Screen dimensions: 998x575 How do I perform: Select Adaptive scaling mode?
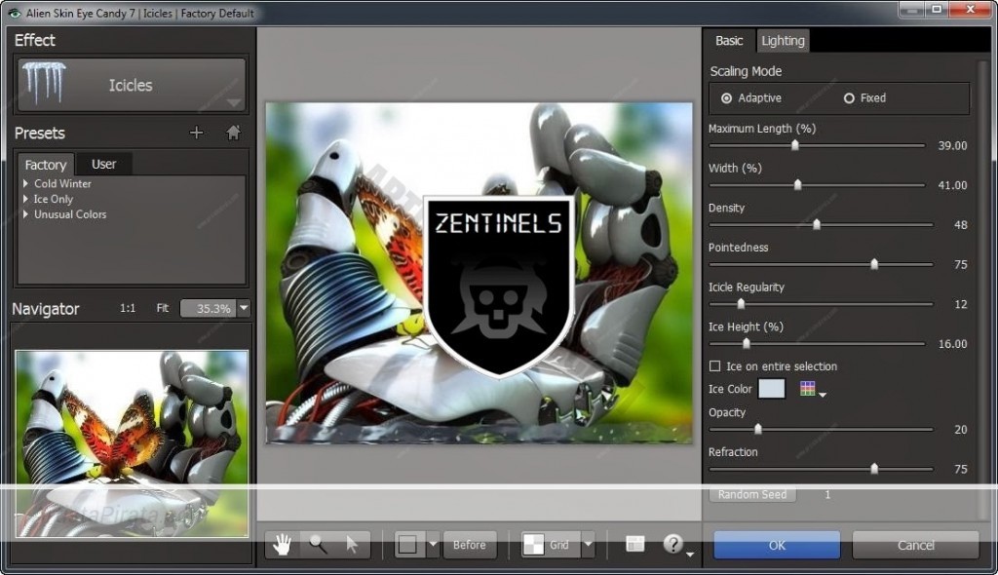point(726,98)
